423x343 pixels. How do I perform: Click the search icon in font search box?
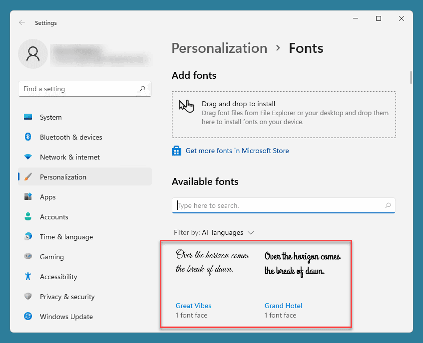[x=388, y=205]
